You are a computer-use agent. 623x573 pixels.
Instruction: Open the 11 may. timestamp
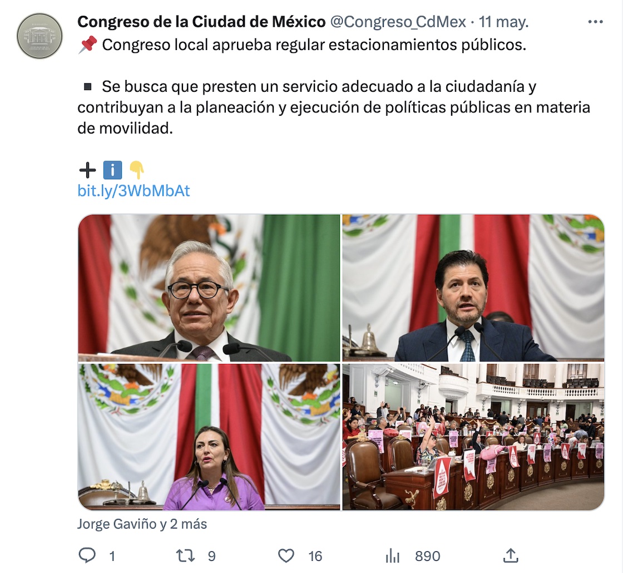[503, 22]
